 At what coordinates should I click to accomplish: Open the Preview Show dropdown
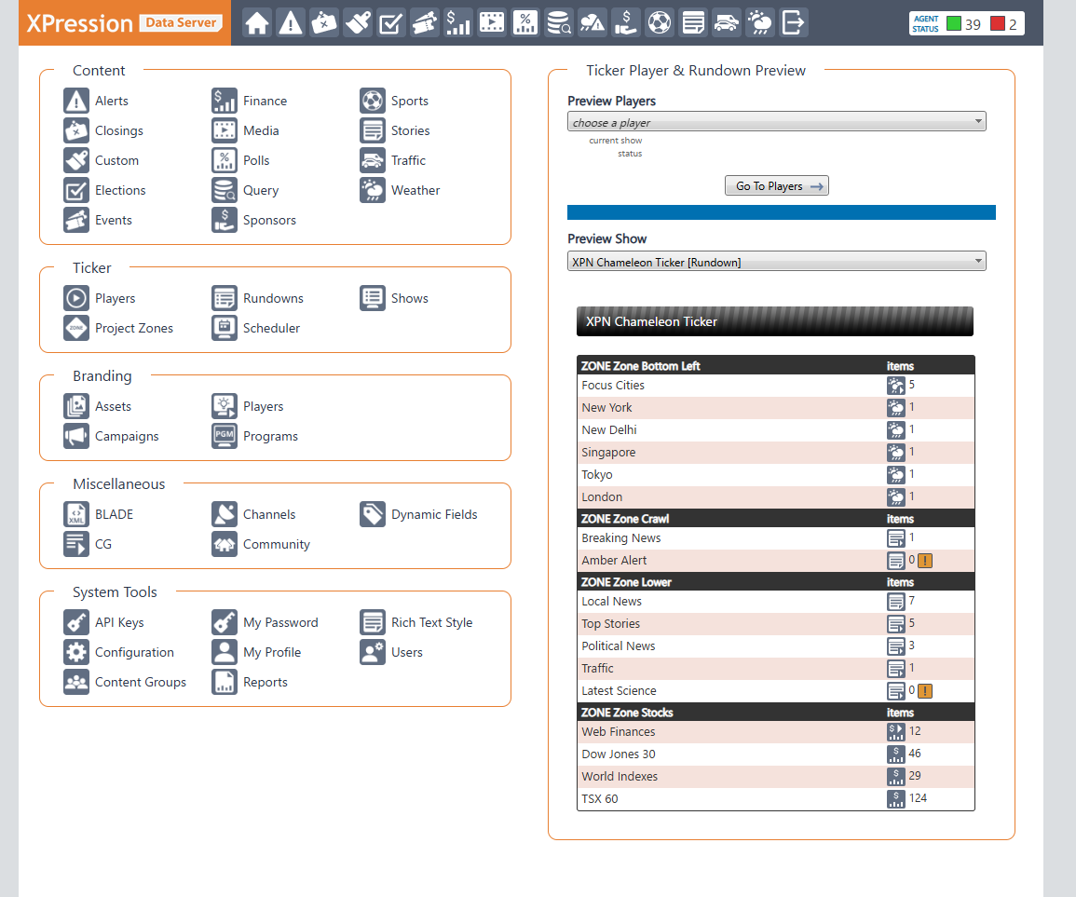(776, 262)
